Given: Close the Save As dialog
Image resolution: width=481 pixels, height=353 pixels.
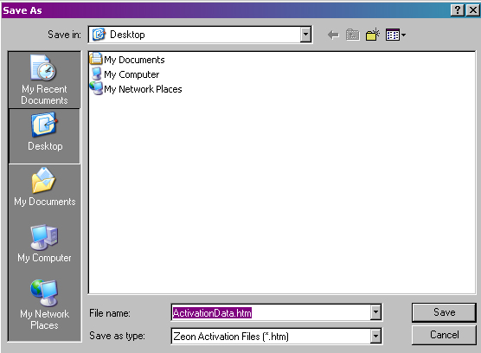Looking at the screenshot, I should click(x=472, y=10).
